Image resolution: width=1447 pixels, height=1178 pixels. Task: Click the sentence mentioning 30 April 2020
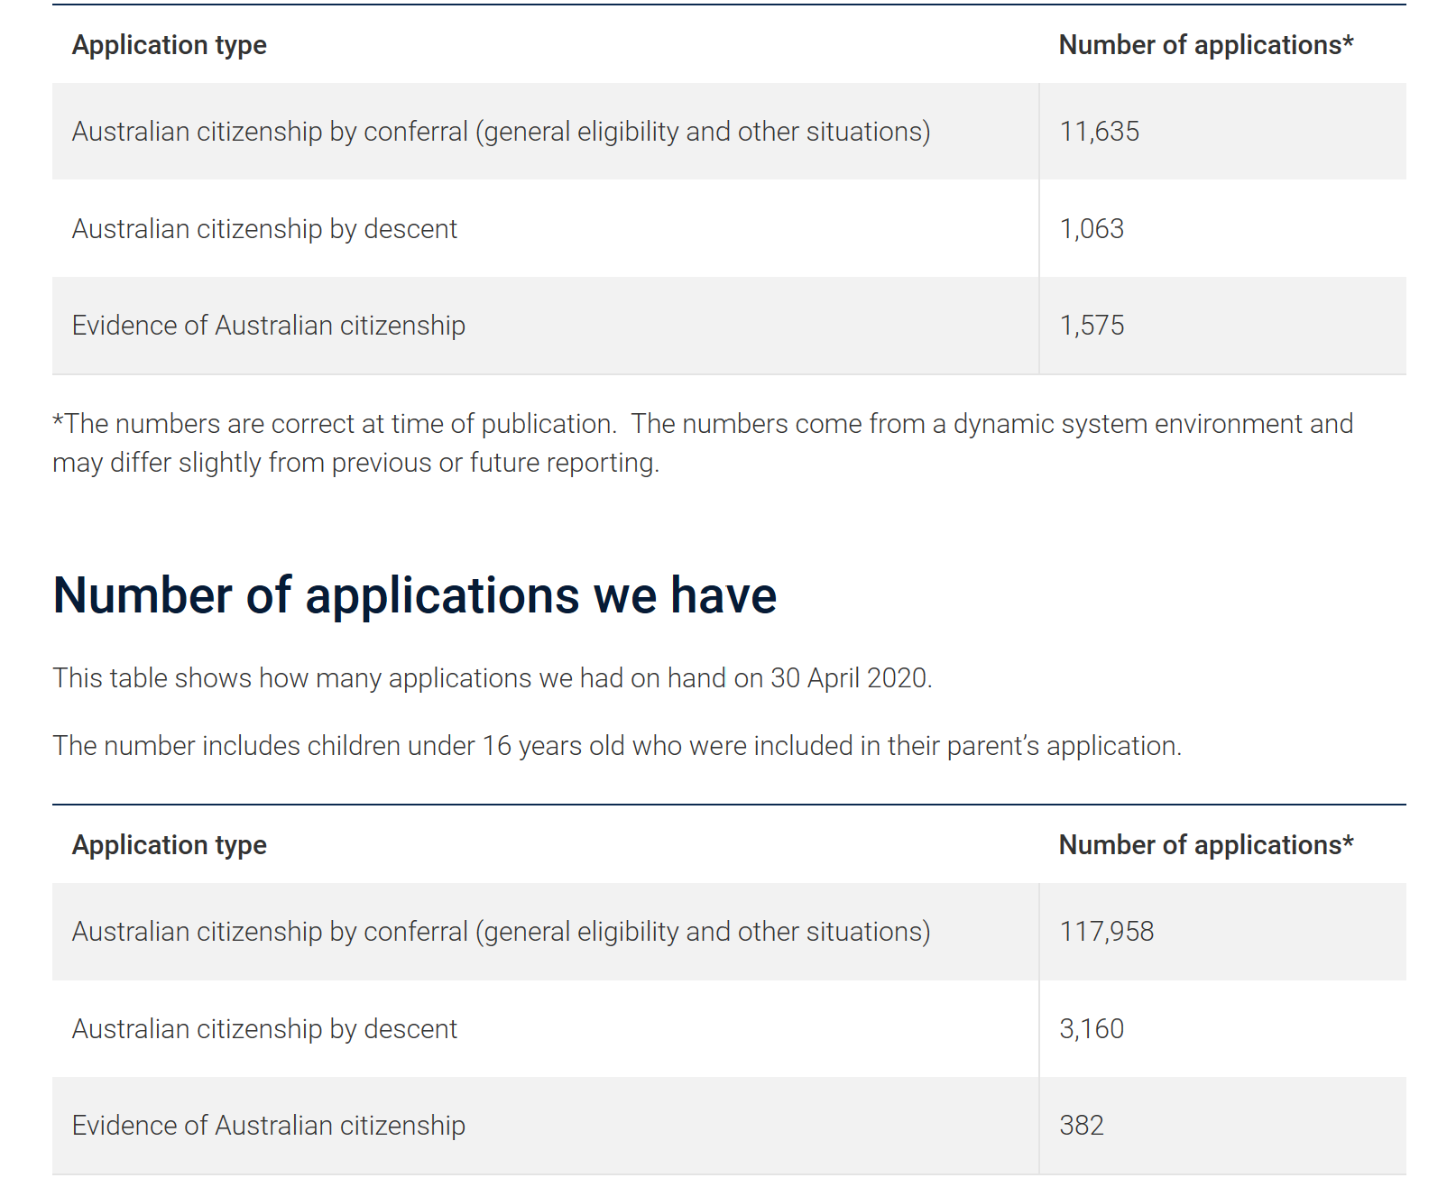(492, 678)
